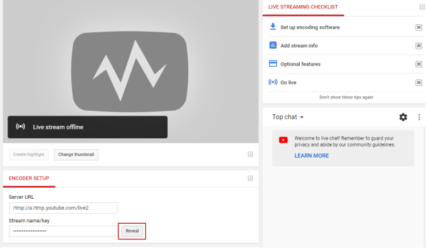This screenshot has height=249, width=427.
Task: Click the drag handle of Encoder Setup panel
Action: pos(250,178)
